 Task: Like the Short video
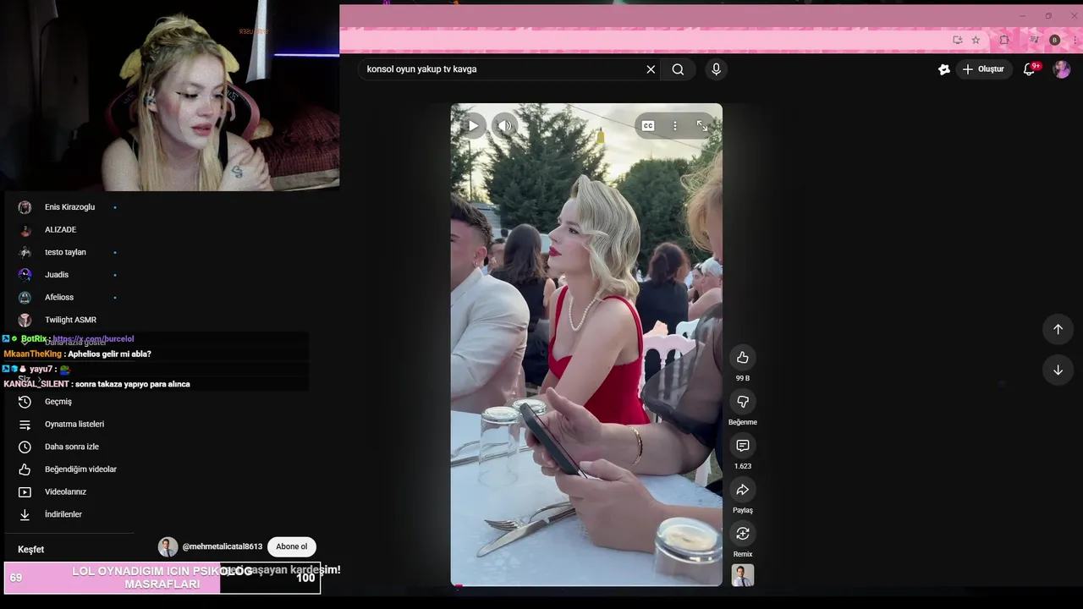click(x=742, y=358)
